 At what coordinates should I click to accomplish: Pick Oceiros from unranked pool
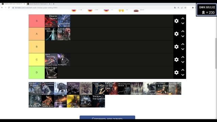[x=35, y=101]
